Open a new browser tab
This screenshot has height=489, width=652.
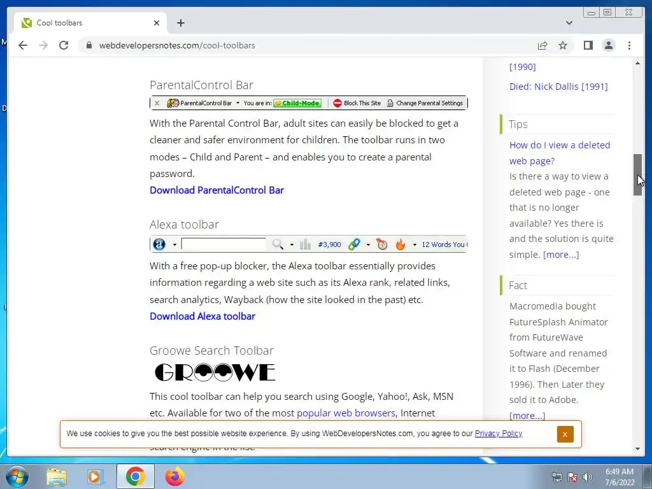click(x=180, y=23)
